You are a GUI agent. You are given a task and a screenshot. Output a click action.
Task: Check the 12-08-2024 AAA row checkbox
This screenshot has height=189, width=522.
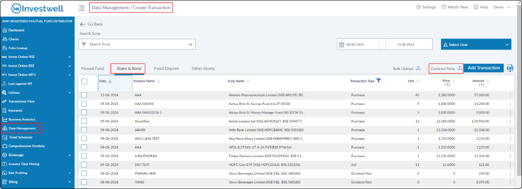coord(84,95)
